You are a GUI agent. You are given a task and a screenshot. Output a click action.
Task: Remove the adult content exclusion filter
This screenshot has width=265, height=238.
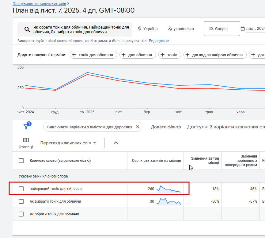138,127
